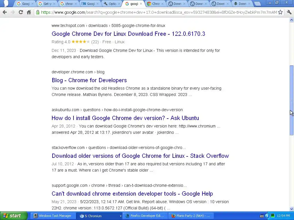Image resolution: width=294 pixels, height=220 pixels.
Task: Switch to the first 'Googl' tab
Action: 24,3
